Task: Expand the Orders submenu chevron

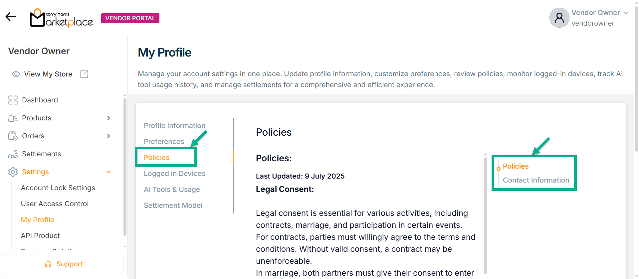Action: pos(108,136)
